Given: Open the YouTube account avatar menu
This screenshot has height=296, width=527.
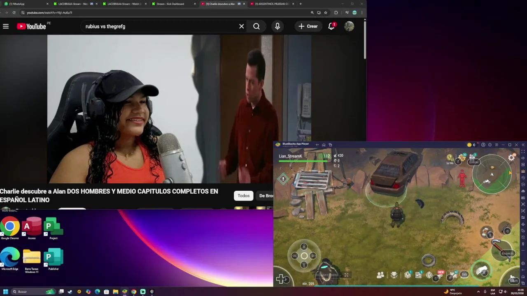Looking at the screenshot, I should pyautogui.click(x=349, y=26).
